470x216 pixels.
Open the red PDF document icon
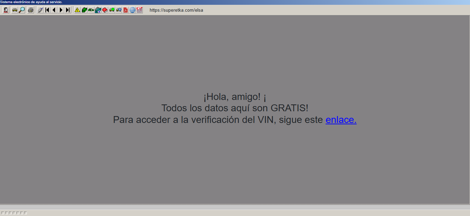point(126,10)
